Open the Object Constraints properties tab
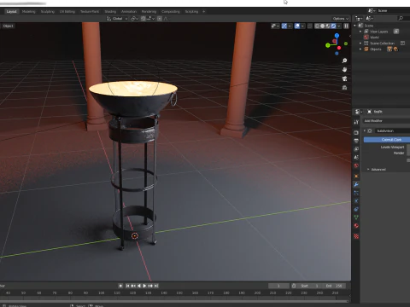 click(x=356, y=209)
